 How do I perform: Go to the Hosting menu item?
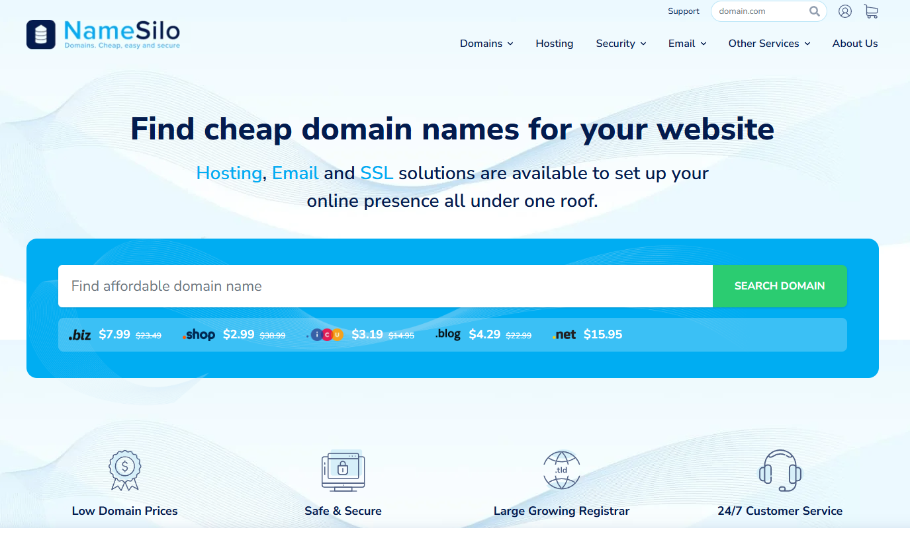(555, 44)
